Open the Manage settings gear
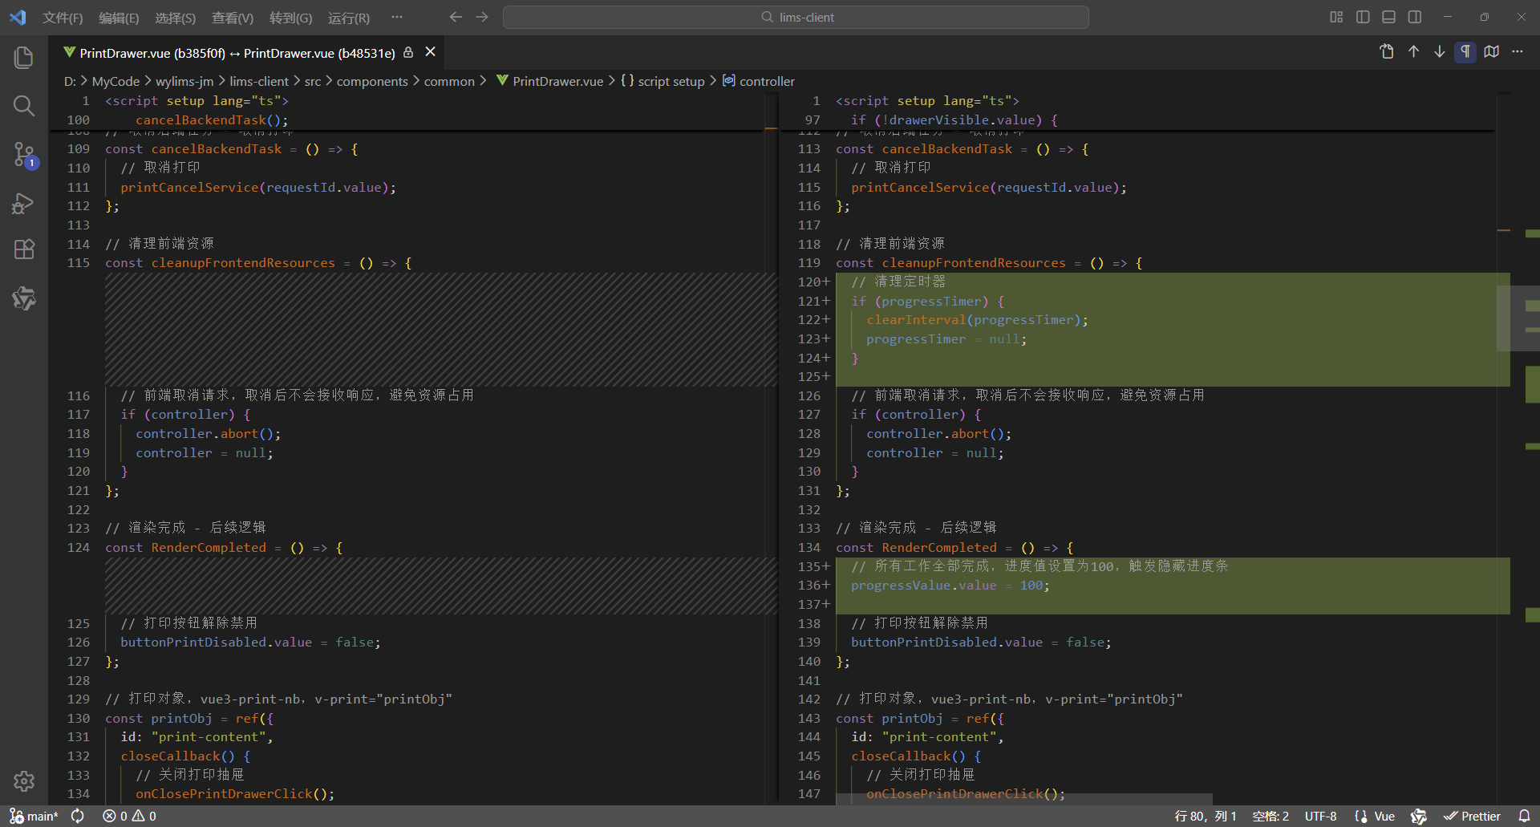Viewport: 1540px width, 827px height. pyautogui.click(x=24, y=781)
